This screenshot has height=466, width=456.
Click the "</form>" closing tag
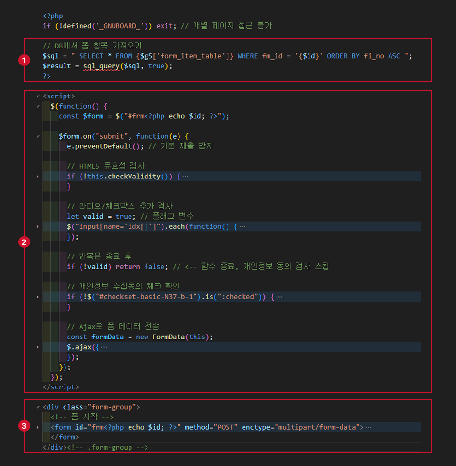pos(65,437)
